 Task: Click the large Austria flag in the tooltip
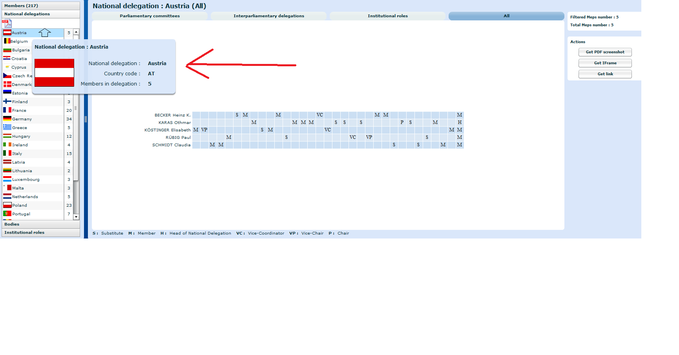54,73
